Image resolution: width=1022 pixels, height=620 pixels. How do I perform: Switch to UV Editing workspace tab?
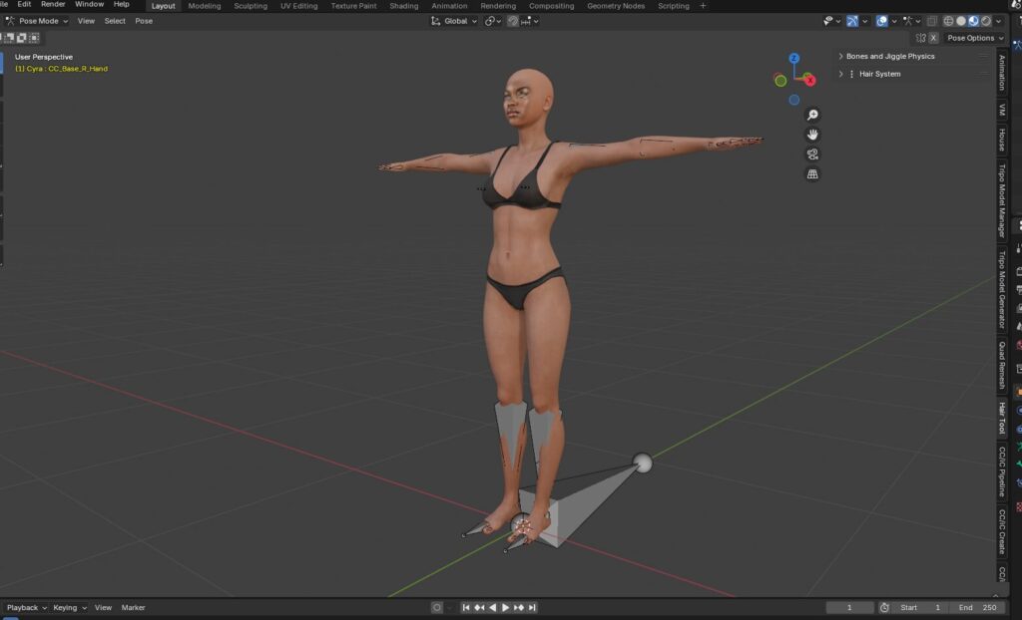299,6
